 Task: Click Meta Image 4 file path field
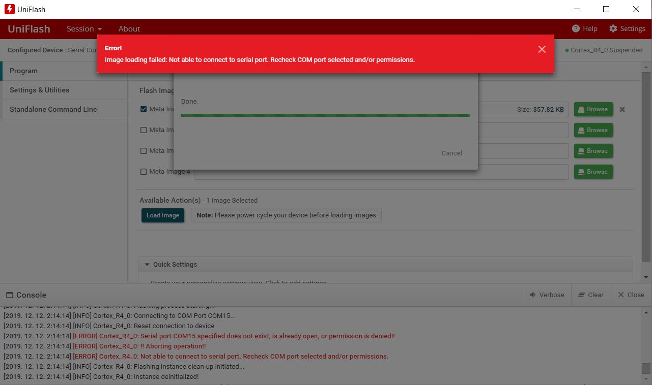[381, 172]
